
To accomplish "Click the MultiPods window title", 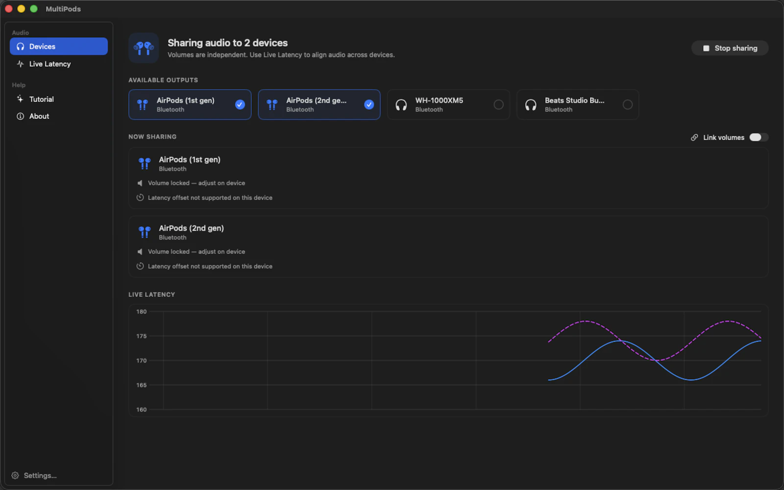I will [63, 9].
